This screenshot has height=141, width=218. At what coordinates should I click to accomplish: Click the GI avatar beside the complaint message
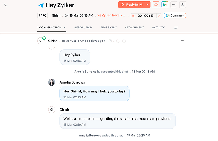point(52,110)
